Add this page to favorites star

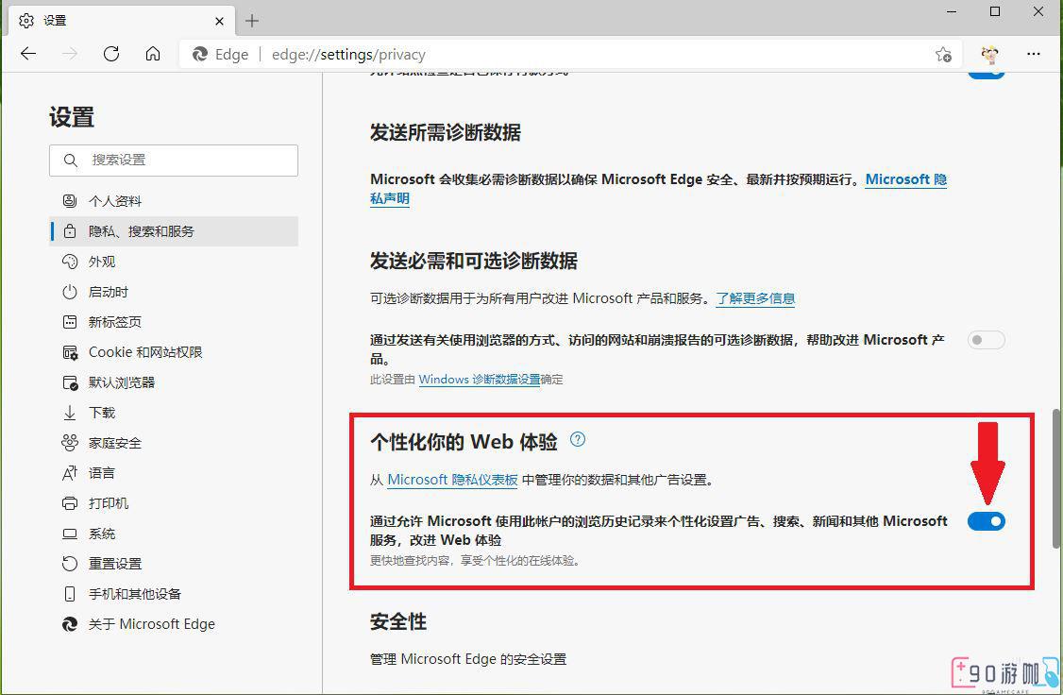[x=943, y=54]
